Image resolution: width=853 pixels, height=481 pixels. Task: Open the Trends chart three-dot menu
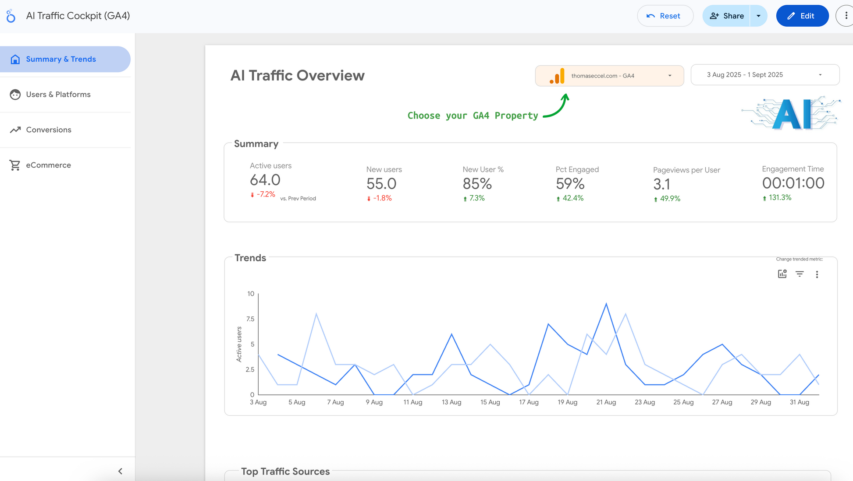pos(817,274)
